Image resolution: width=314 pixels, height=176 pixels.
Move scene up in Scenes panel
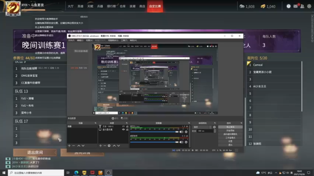79,145
